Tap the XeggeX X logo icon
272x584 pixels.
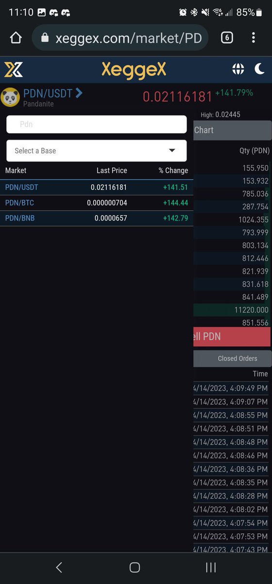coord(14,70)
